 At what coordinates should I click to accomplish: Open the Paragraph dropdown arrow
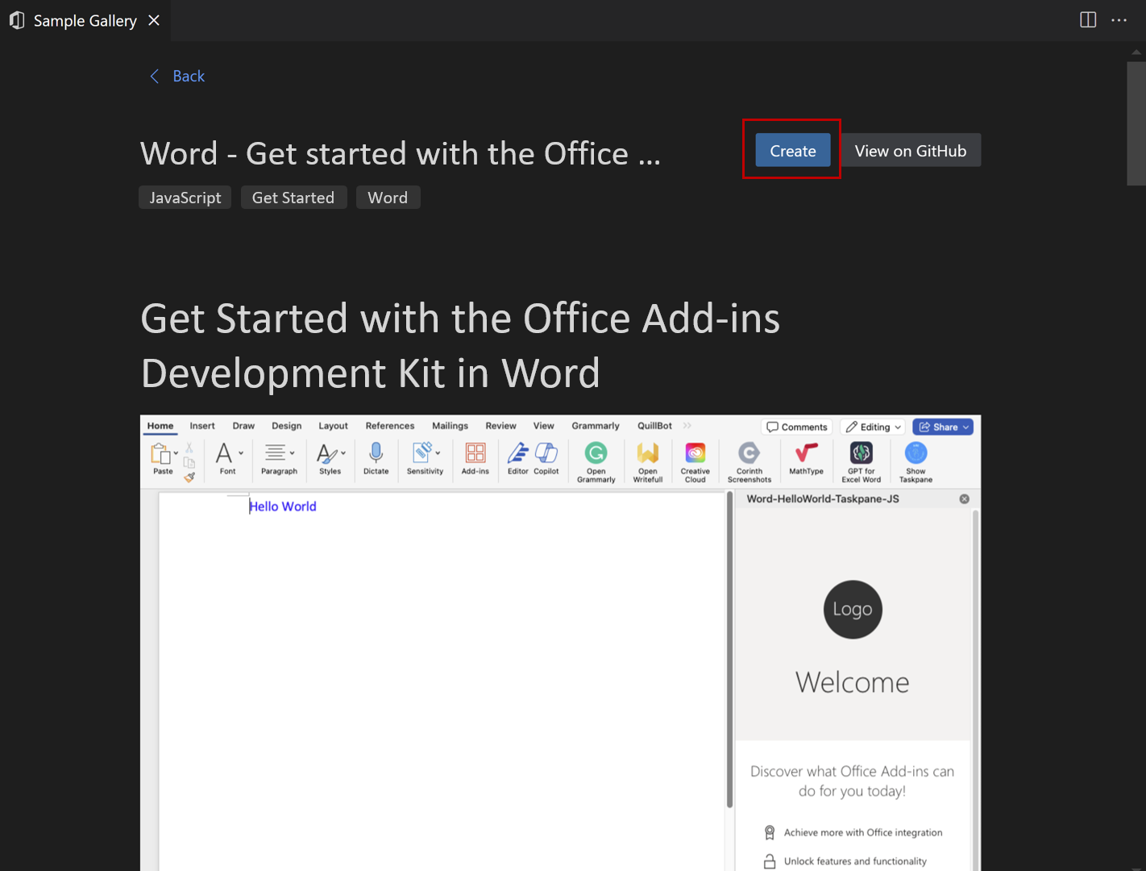(x=292, y=453)
